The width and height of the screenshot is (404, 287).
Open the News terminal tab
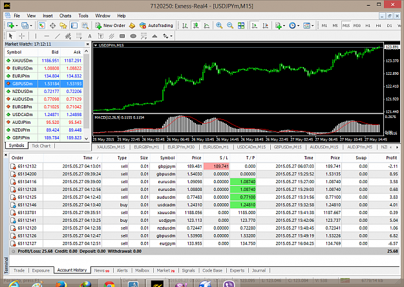pyautogui.click(x=101, y=270)
